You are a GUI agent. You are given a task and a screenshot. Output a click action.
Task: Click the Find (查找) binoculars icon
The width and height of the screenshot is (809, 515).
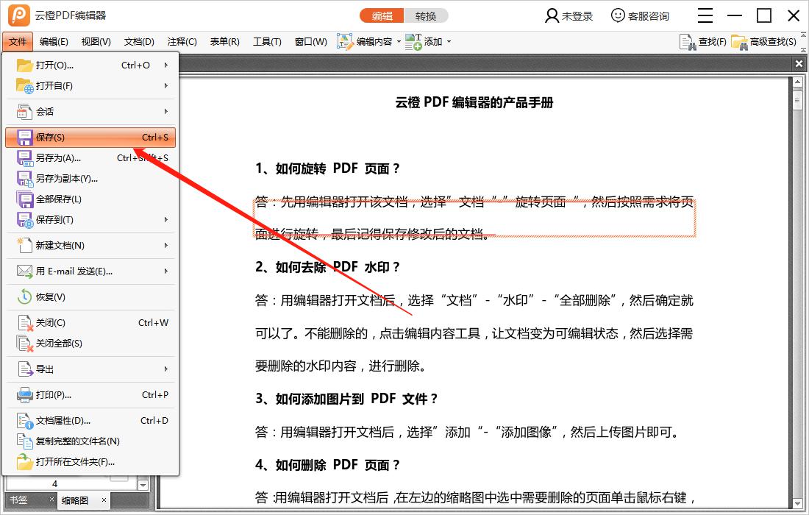tap(688, 42)
